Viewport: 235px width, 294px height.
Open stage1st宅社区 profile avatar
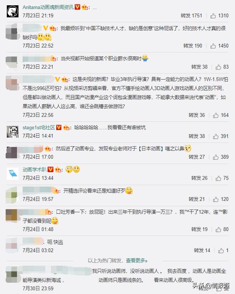tap(12, 132)
